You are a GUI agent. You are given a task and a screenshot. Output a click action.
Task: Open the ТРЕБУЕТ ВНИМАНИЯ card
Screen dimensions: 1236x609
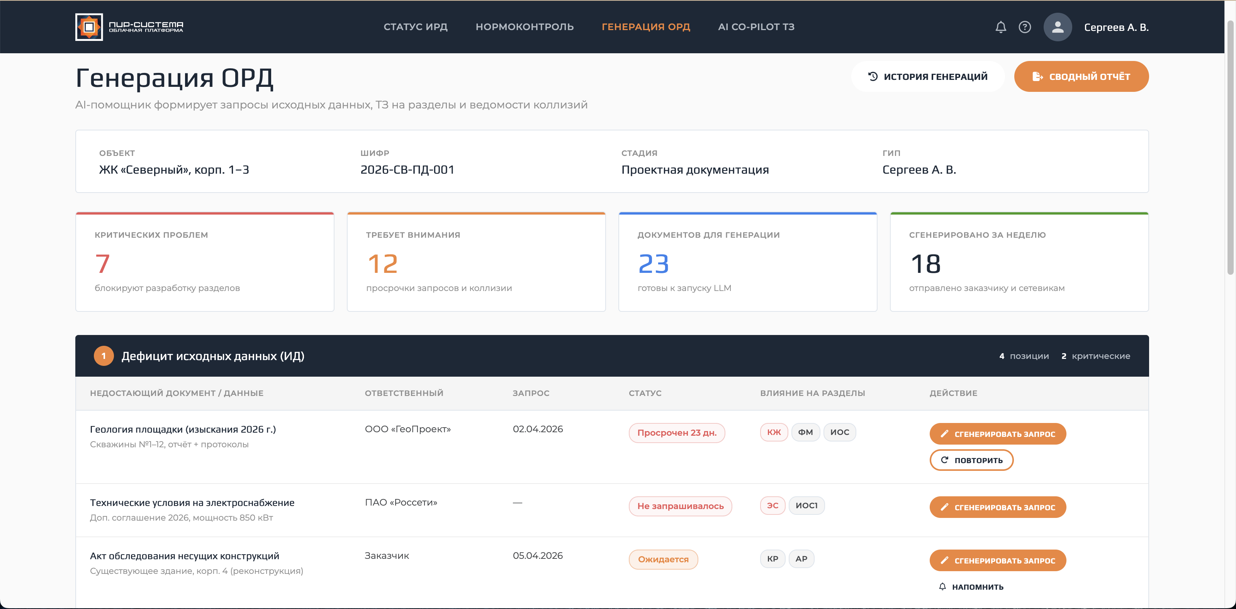[x=476, y=262]
